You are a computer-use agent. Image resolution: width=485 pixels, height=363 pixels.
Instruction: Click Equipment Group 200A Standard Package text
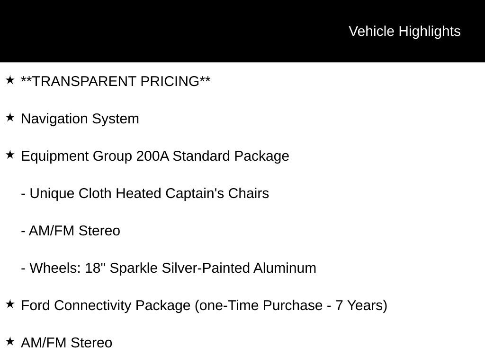click(155, 156)
